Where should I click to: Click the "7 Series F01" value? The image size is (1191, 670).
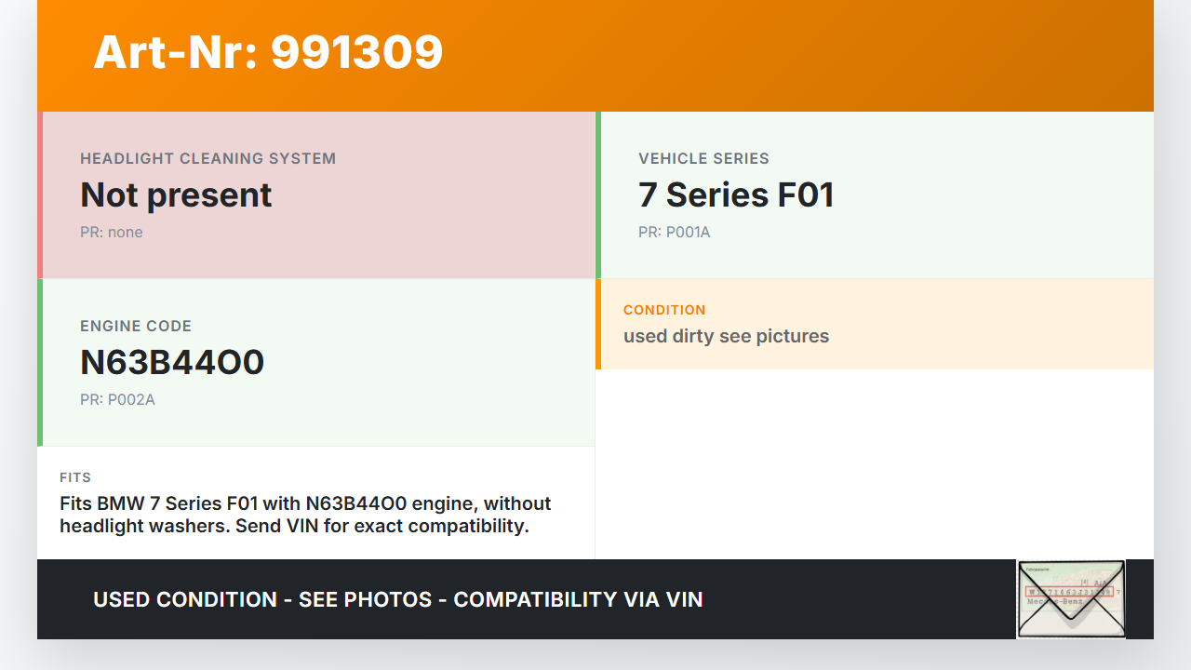click(x=736, y=194)
